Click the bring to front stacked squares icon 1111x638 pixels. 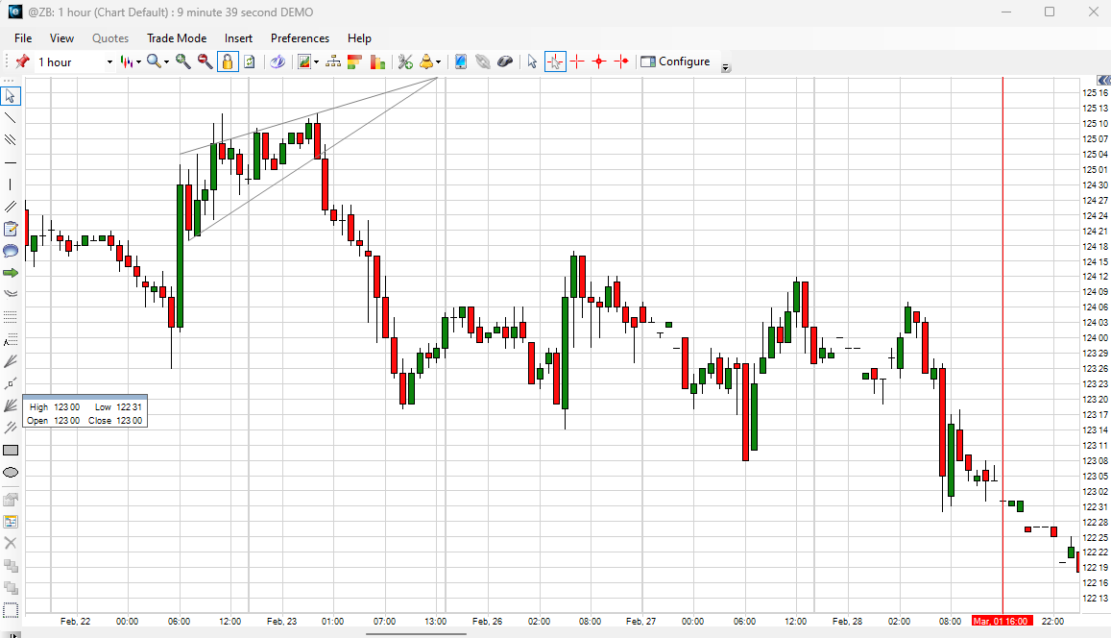[x=11, y=566]
